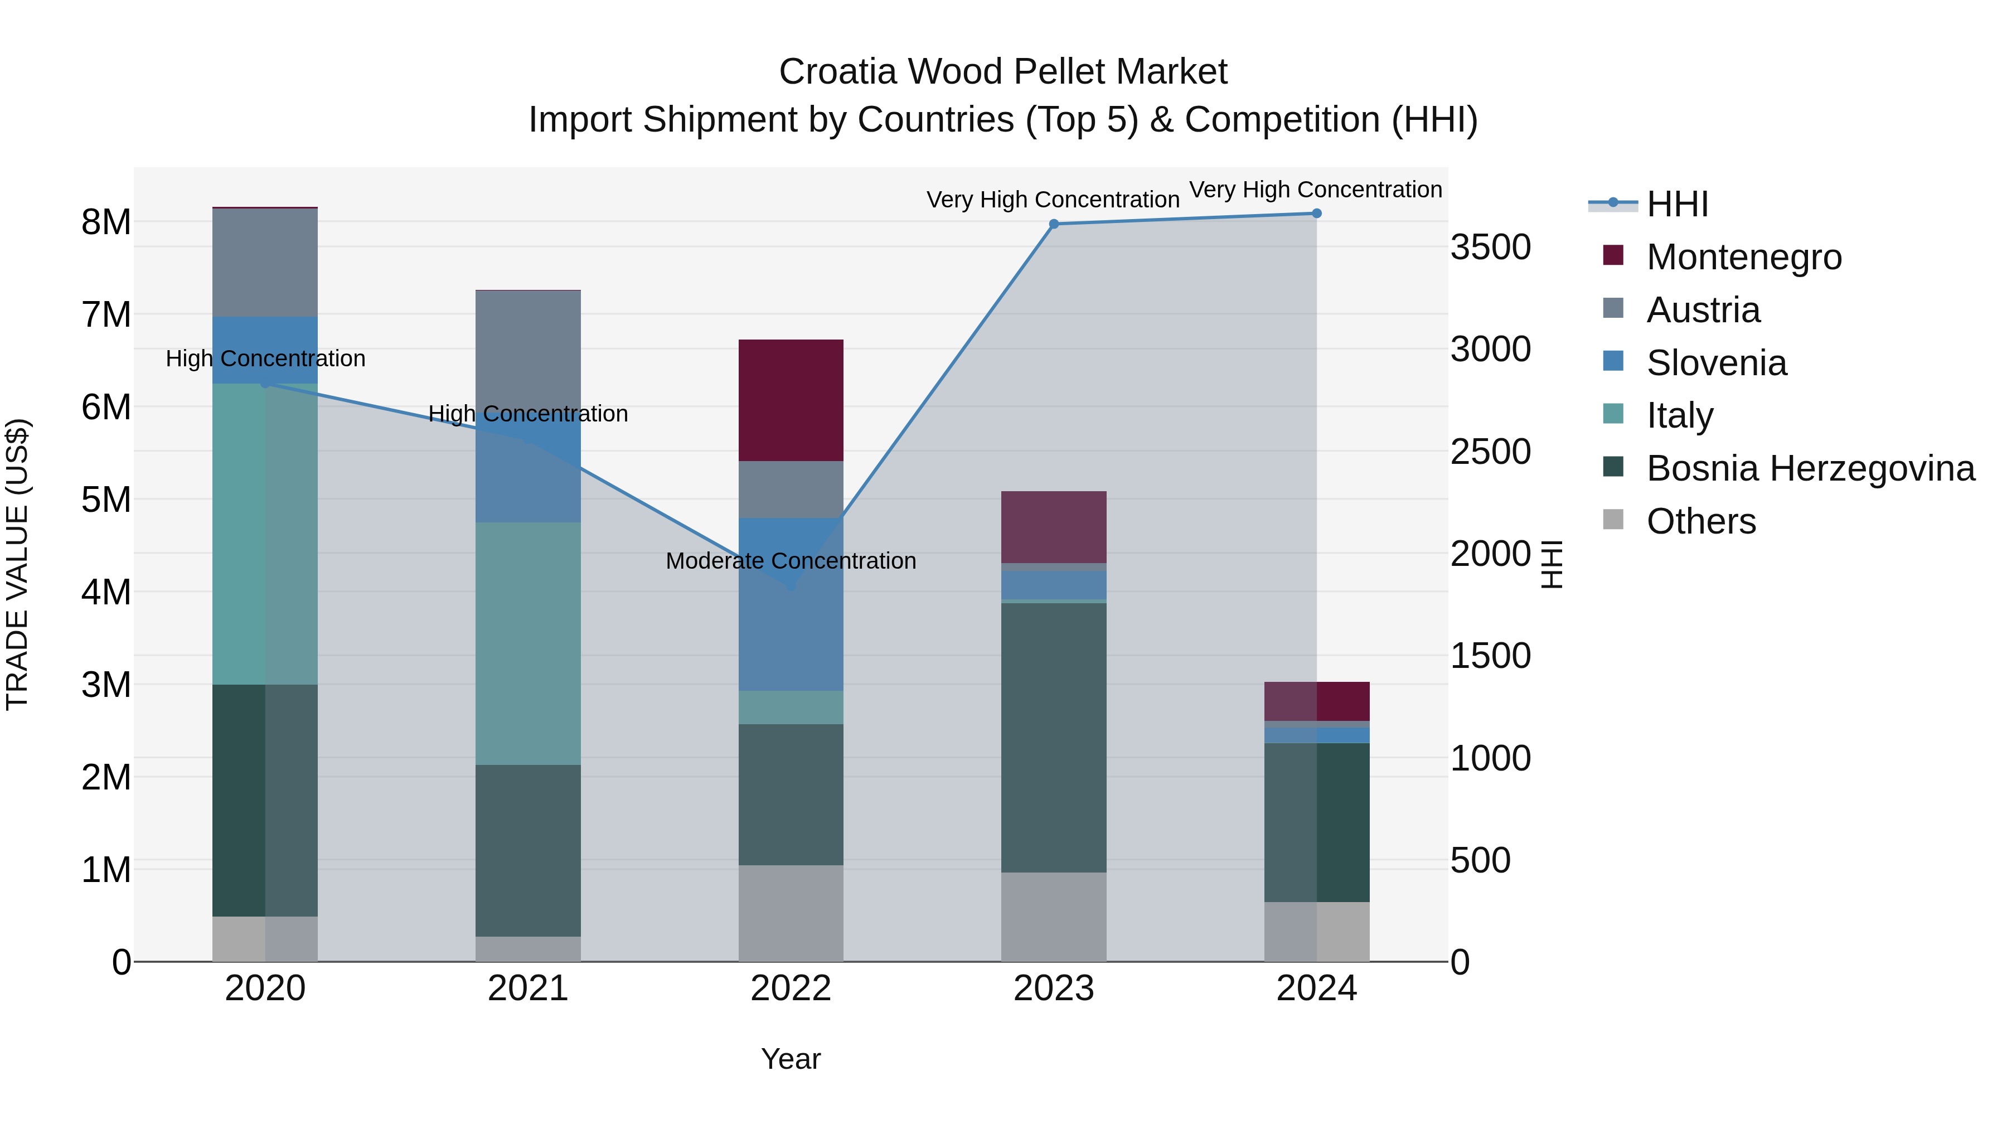
Task: Toggle the Others legend entry
Action: click(1679, 521)
